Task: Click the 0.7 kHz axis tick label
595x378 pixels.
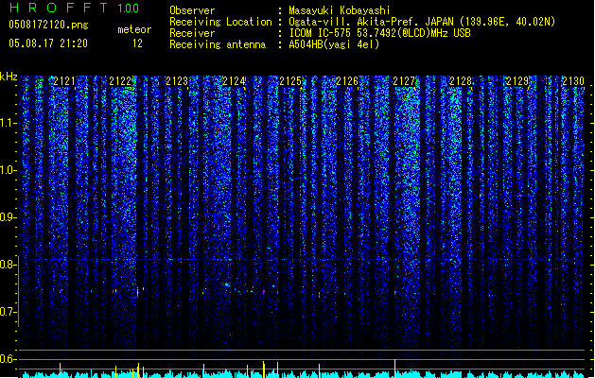Action: [8, 312]
